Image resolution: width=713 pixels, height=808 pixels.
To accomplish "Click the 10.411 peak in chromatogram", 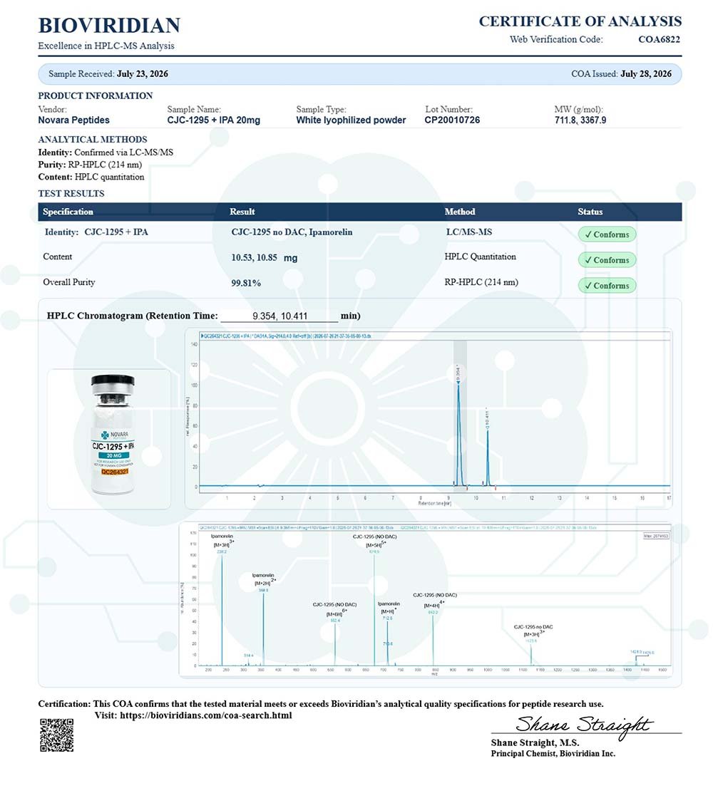I will click(487, 456).
